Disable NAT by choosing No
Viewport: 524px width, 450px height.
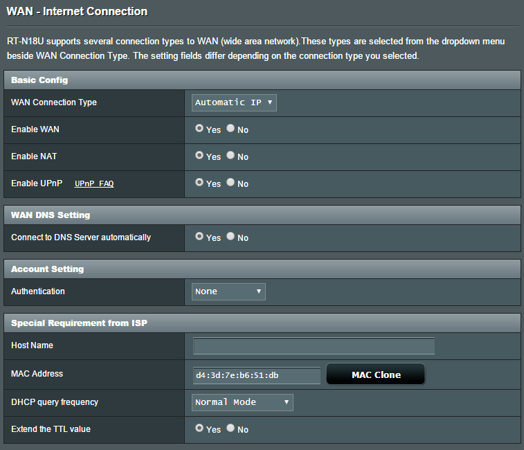click(231, 156)
